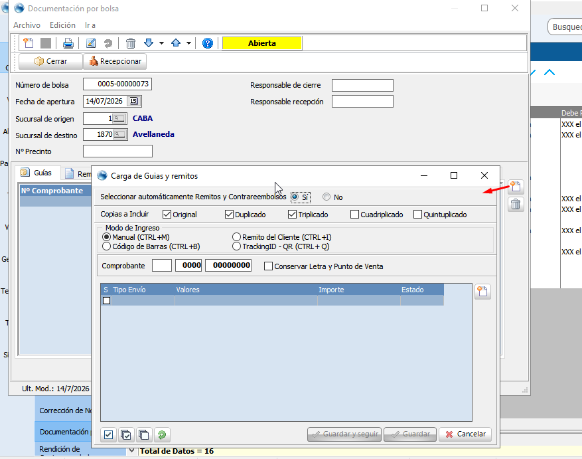This screenshot has width=582, height=459.
Task: Open the Fecha de apertura calendar picker
Action: pyautogui.click(x=133, y=101)
